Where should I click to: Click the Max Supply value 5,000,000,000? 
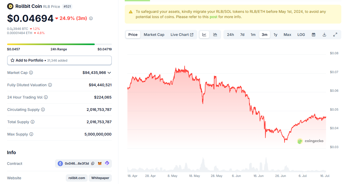tap(98, 134)
